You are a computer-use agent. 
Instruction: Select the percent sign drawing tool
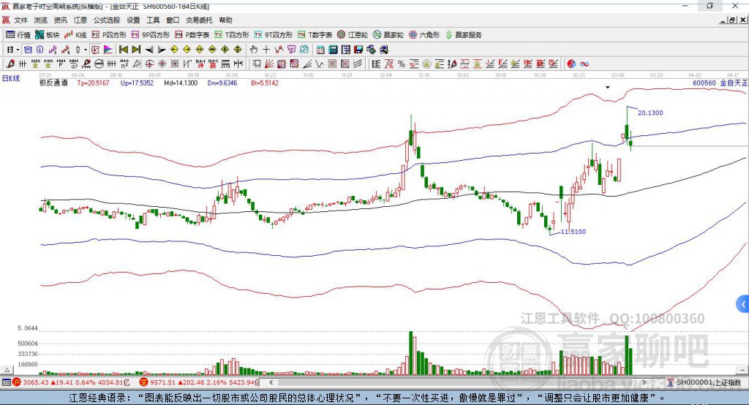coord(402,64)
